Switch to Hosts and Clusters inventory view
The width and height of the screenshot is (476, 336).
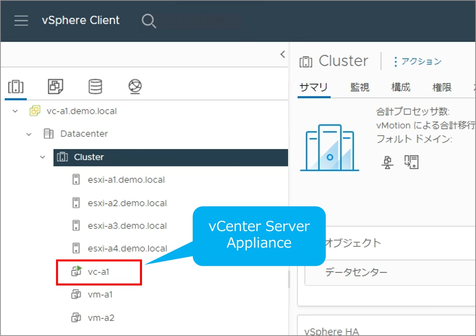tap(16, 87)
